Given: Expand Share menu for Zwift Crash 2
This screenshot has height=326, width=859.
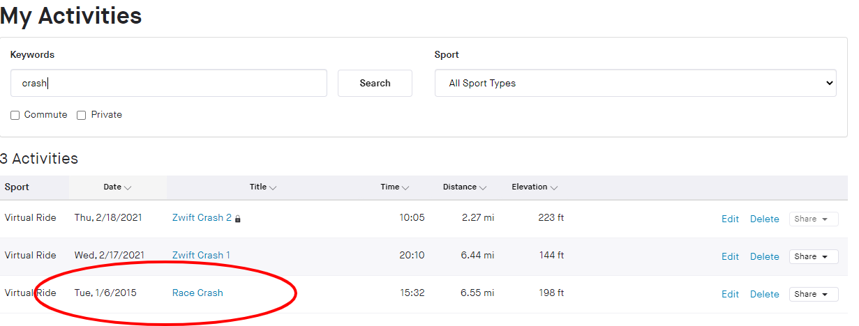Looking at the screenshot, I should [814, 219].
